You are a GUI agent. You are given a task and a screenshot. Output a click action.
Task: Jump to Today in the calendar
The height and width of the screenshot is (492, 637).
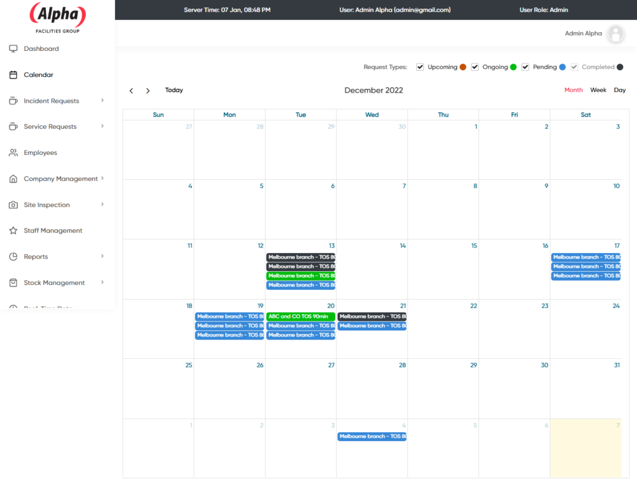(174, 90)
